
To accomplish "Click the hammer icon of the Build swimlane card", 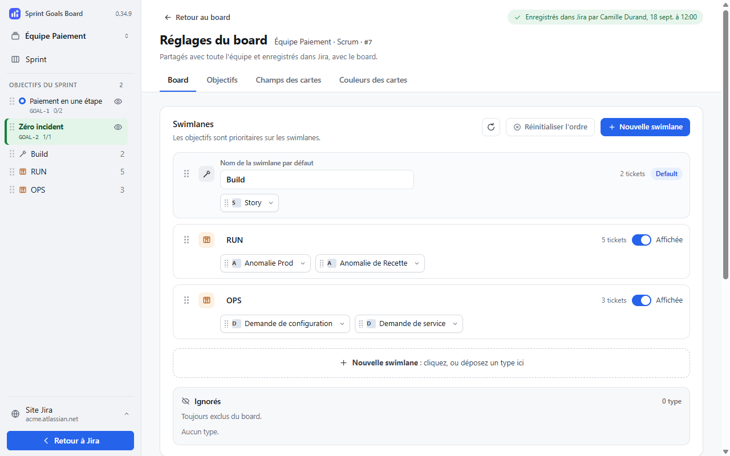I will point(206,174).
